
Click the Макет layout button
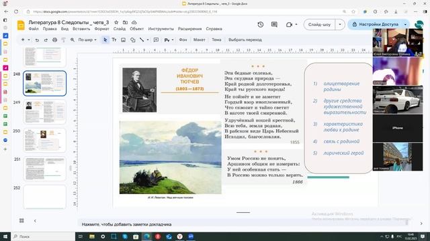199,40
